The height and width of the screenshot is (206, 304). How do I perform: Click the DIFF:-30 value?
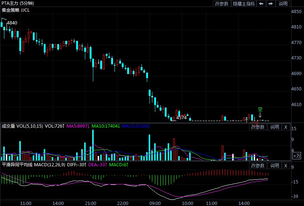77,165
